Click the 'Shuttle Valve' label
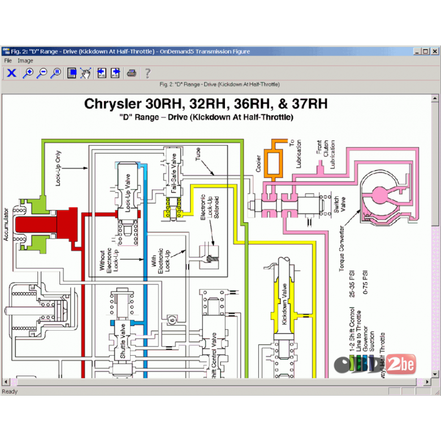Viewport: 441px width, 441px height. [x=123, y=341]
